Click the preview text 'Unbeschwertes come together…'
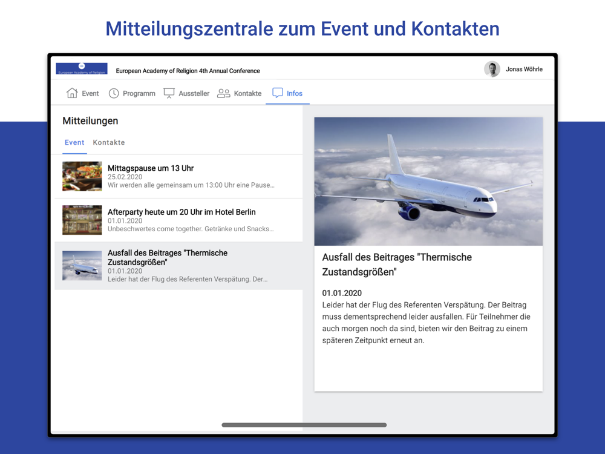 191,229
